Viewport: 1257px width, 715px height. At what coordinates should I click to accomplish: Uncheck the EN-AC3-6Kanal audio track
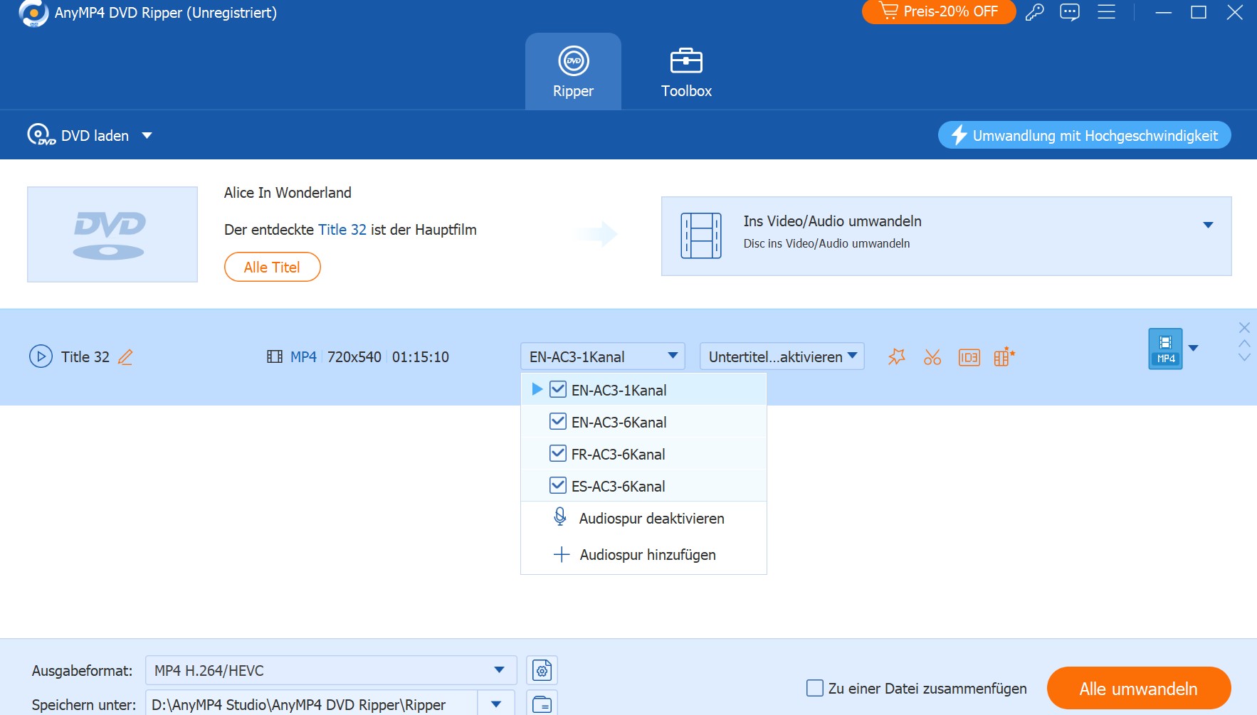(558, 421)
